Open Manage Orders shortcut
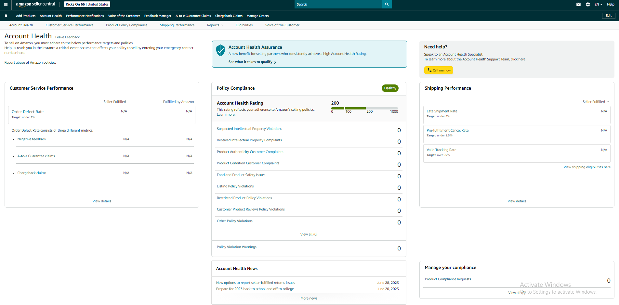The width and height of the screenshot is (619, 305). [258, 16]
